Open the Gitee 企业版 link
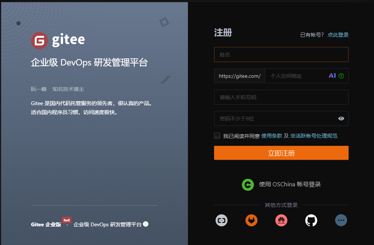The image size is (374, 245). click(x=46, y=224)
